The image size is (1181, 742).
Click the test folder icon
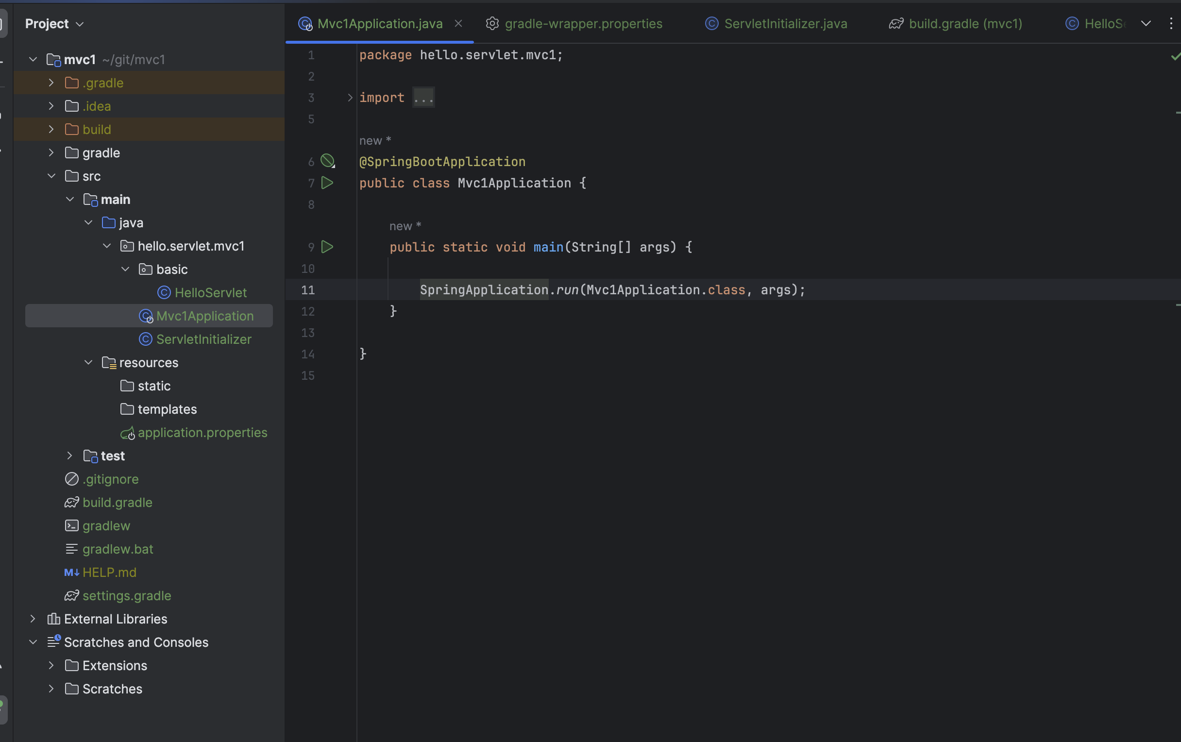[x=90, y=456]
